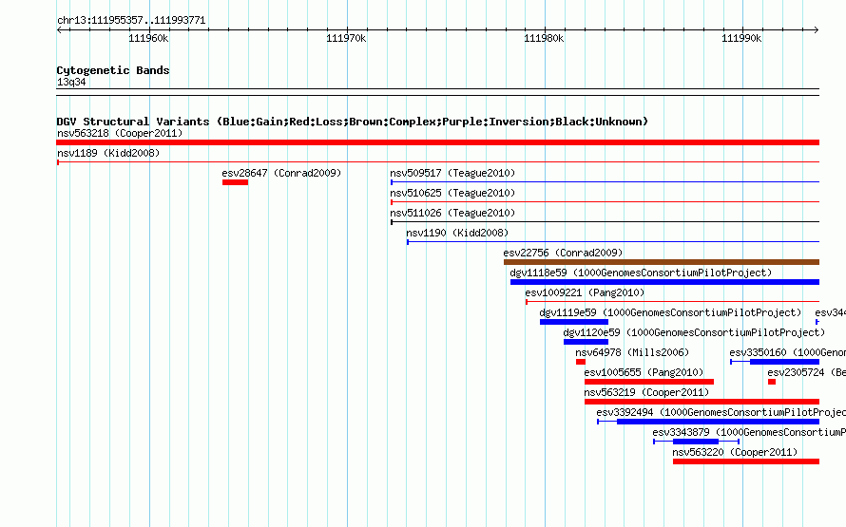Select nsv509517 (Teague2010) variant label
846x527 pixels.
coord(452,173)
